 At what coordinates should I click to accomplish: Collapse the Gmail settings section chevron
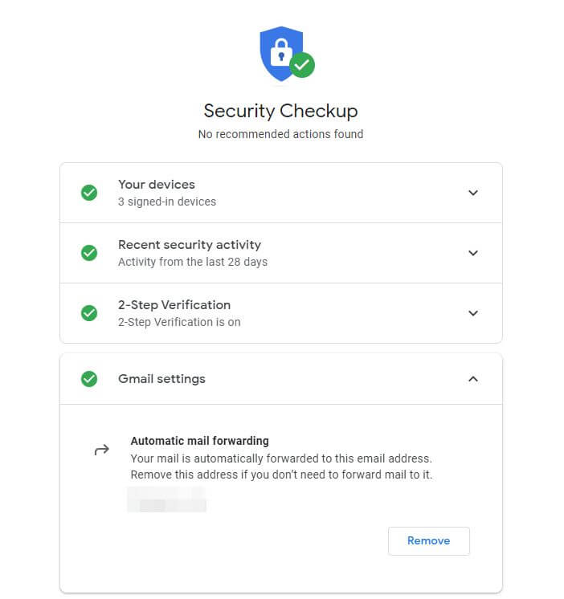[473, 379]
